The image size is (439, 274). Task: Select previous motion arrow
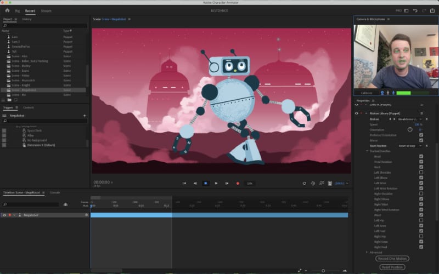(x=390, y=119)
